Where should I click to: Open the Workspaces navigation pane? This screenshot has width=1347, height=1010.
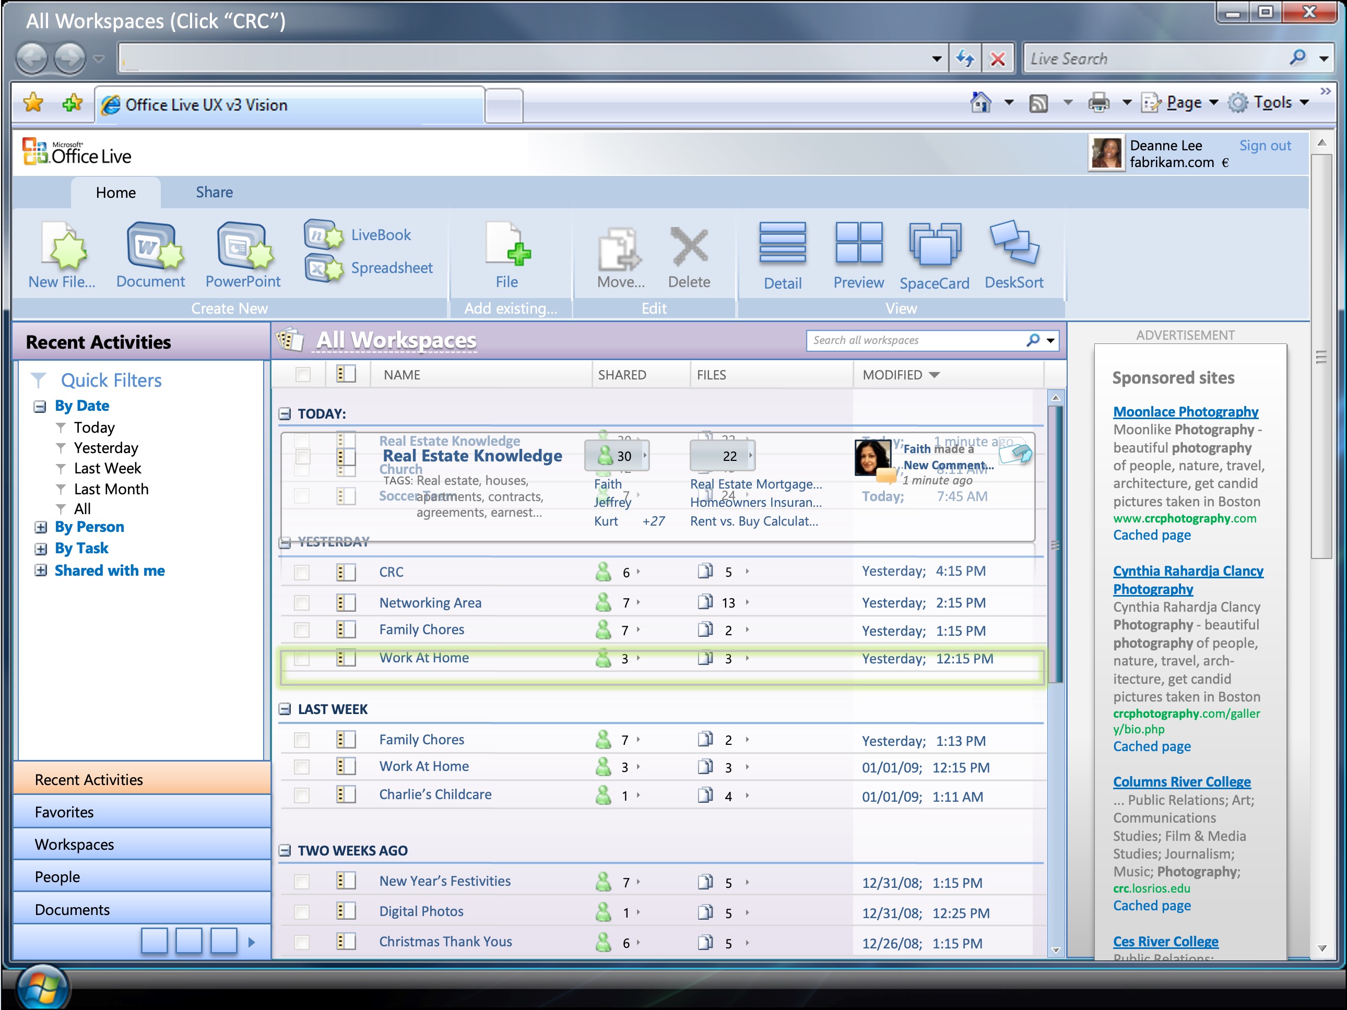[142, 845]
